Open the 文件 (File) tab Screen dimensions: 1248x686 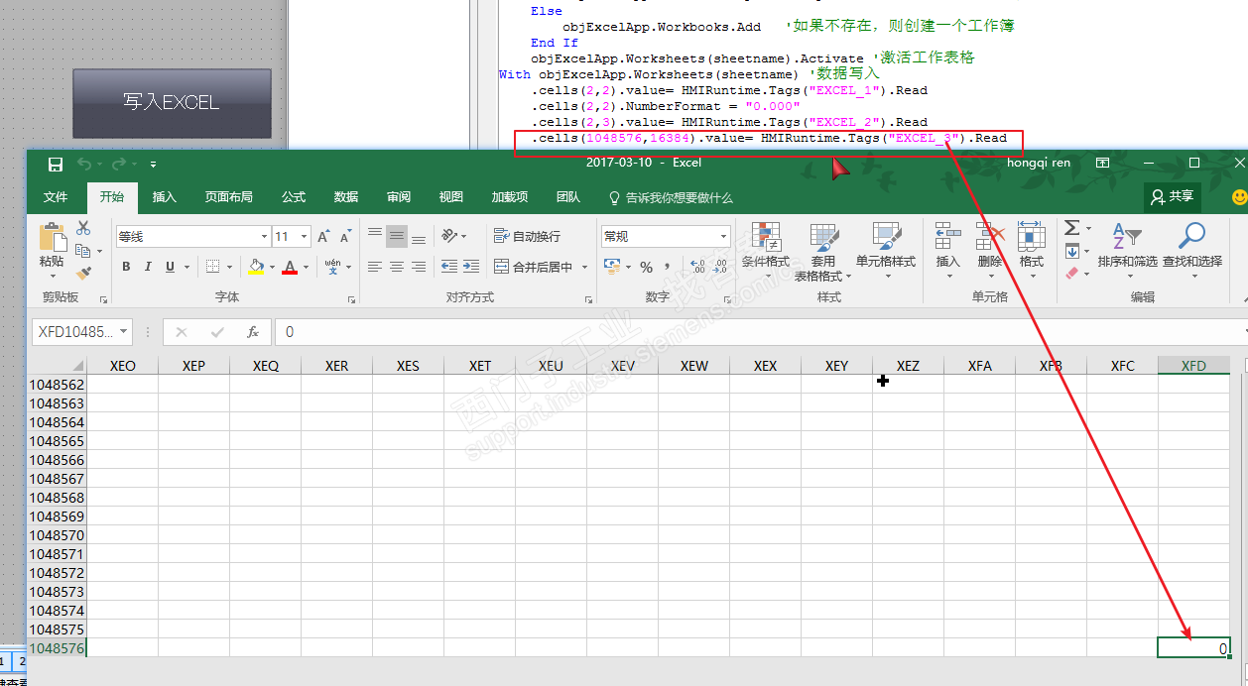(56, 197)
